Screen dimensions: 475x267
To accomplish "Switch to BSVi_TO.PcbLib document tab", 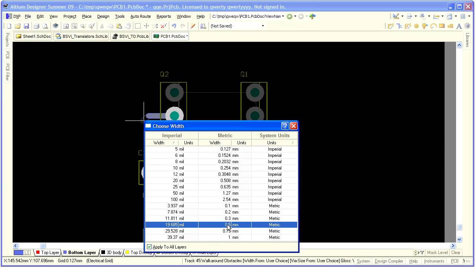I will pos(130,36).
